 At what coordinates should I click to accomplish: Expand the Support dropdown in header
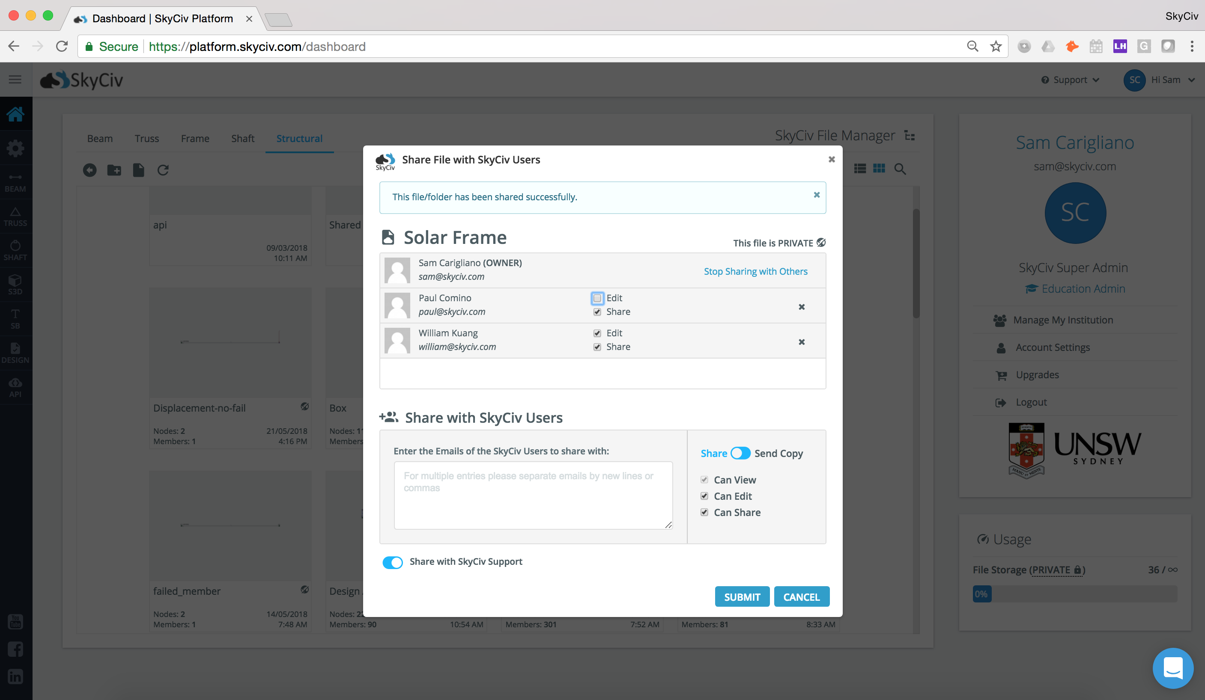(x=1070, y=80)
